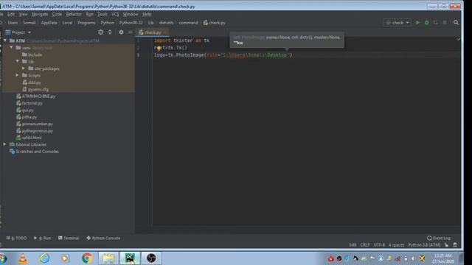Open File Explorer from the taskbar
This screenshot has height=265, width=472.
tap(108, 258)
